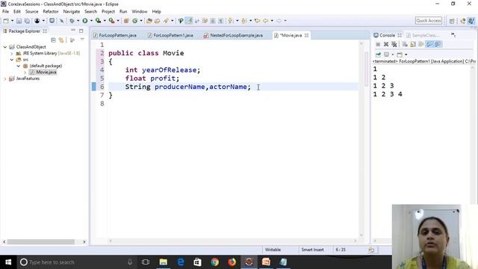Toggle Word Wrap in the Console toolbar
This screenshot has width=478, height=269.
point(421,44)
